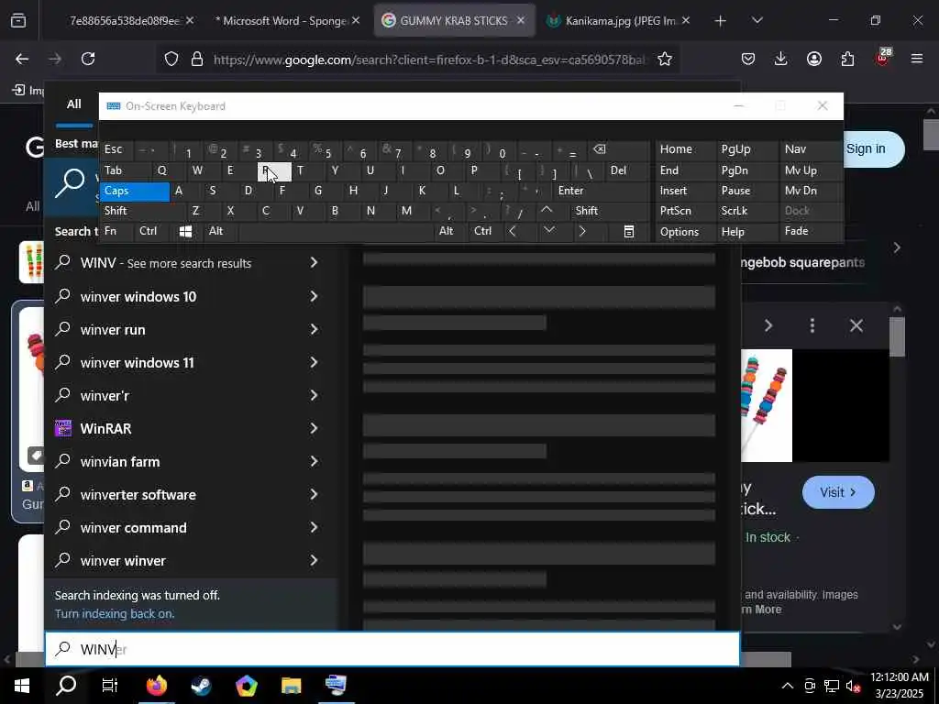Open Firefox View icon
Screen dimensions: 939x704
(18, 21)
